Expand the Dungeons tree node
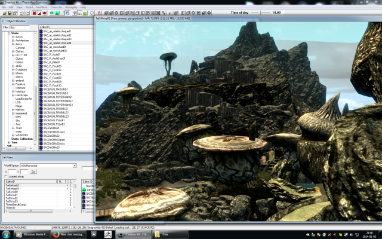 [13, 69]
